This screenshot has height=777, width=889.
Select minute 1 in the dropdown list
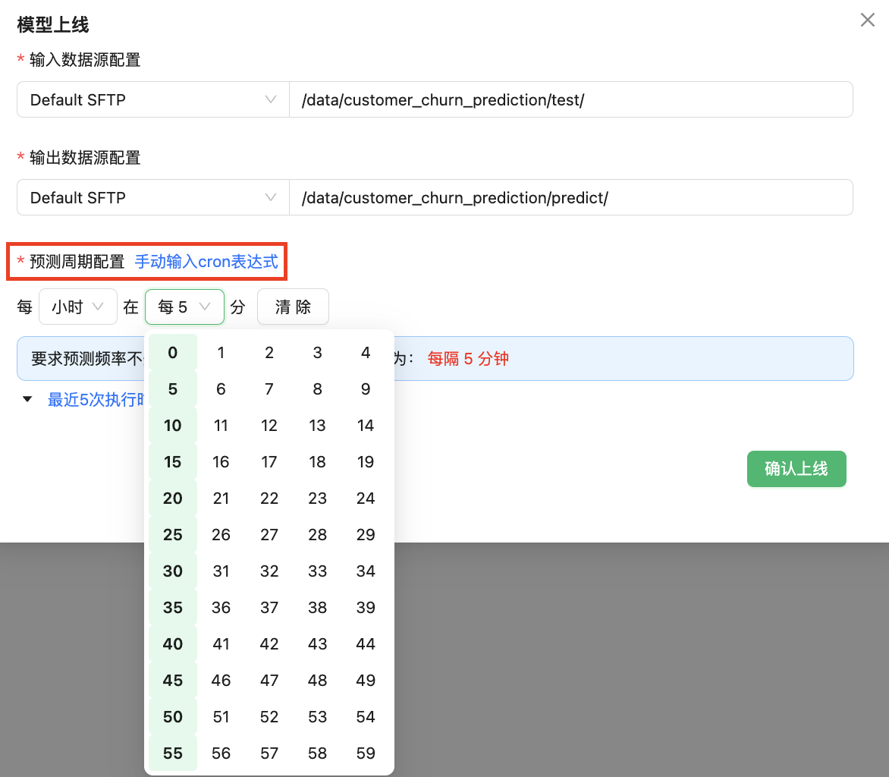(x=221, y=352)
